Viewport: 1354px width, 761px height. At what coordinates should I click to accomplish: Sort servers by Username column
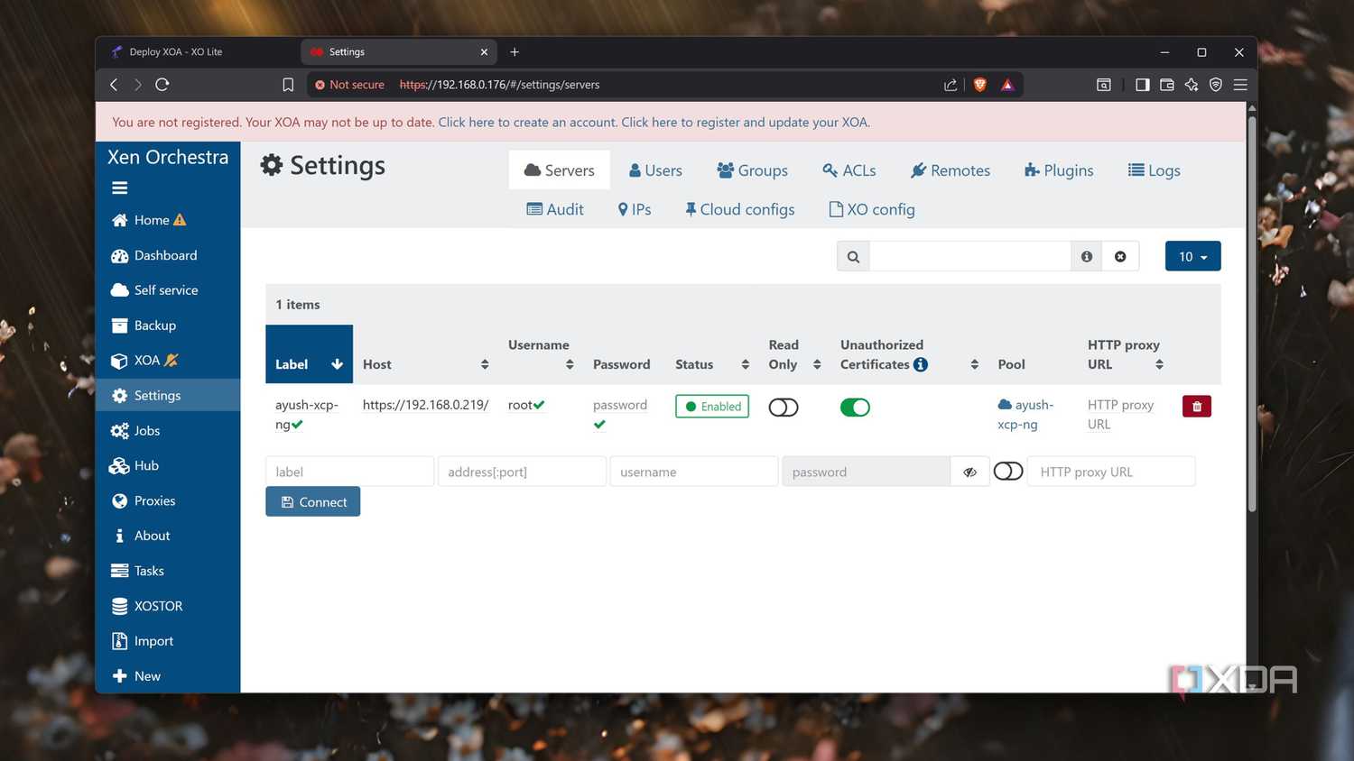point(541,354)
